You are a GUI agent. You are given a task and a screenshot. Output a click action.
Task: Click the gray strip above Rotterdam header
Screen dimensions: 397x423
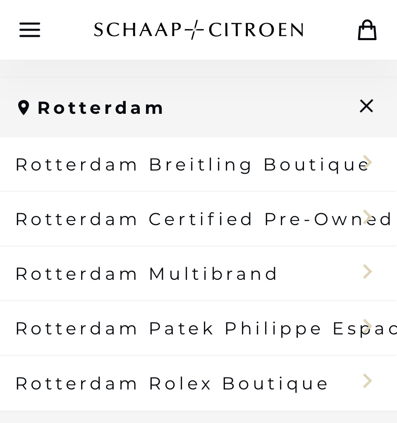(198, 68)
